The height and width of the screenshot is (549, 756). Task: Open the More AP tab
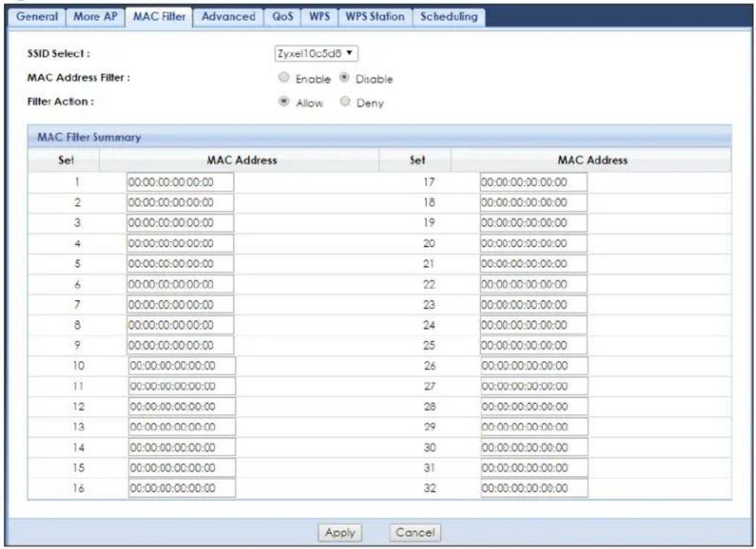click(96, 17)
